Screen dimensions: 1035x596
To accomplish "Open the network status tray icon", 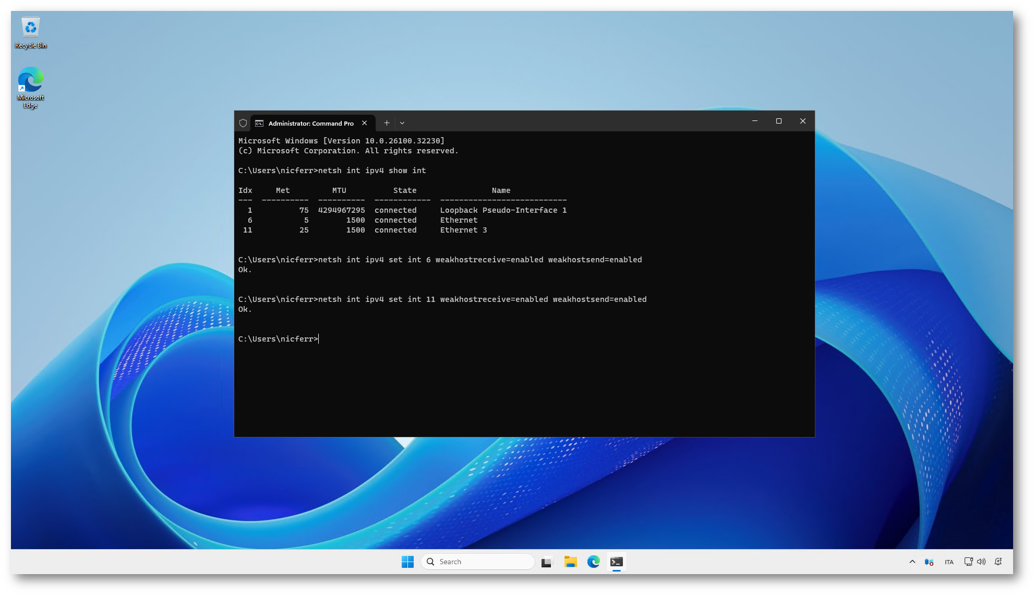I will coord(968,562).
